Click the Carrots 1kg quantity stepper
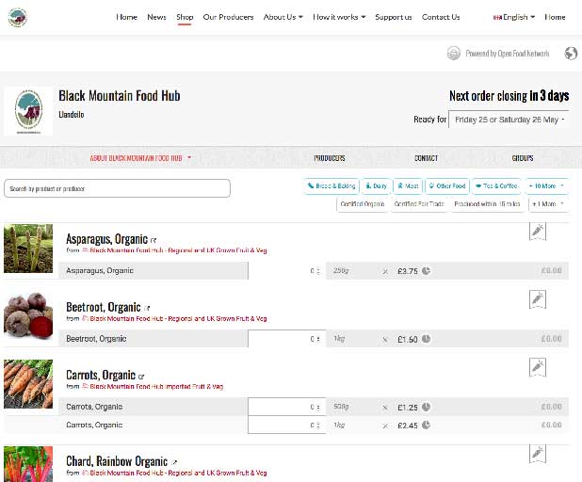Image resolution: width=582 pixels, height=482 pixels. (x=287, y=425)
